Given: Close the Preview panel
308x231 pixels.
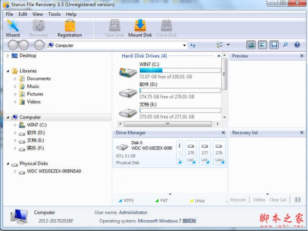Looking at the screenshot, I should pyautogui.click(x=302, y=56).
